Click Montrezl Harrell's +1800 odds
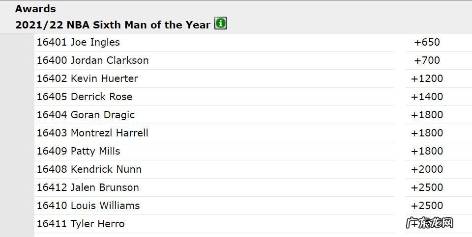Screen dimensions: 472x237 (x=427, y=133)
